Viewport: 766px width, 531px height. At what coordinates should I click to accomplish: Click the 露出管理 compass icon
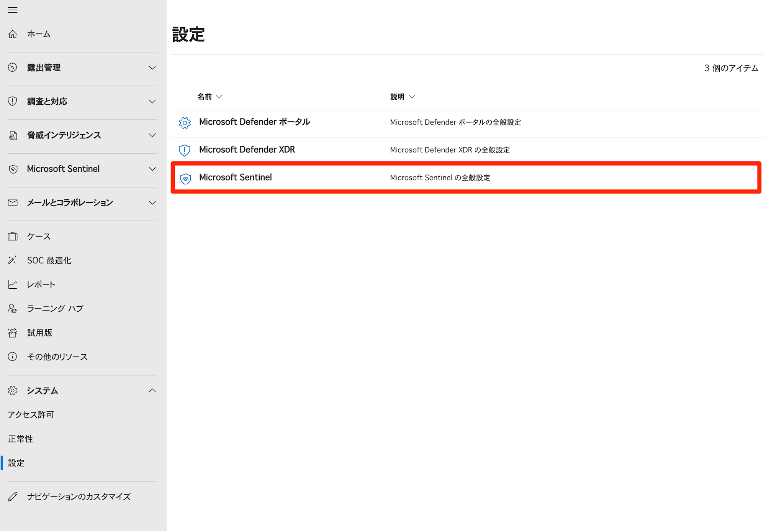point(13,67)
